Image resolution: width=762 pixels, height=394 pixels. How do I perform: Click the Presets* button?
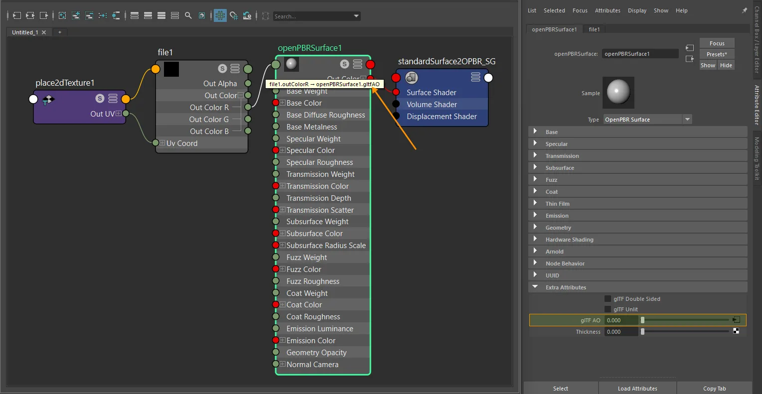pos(717,54)
